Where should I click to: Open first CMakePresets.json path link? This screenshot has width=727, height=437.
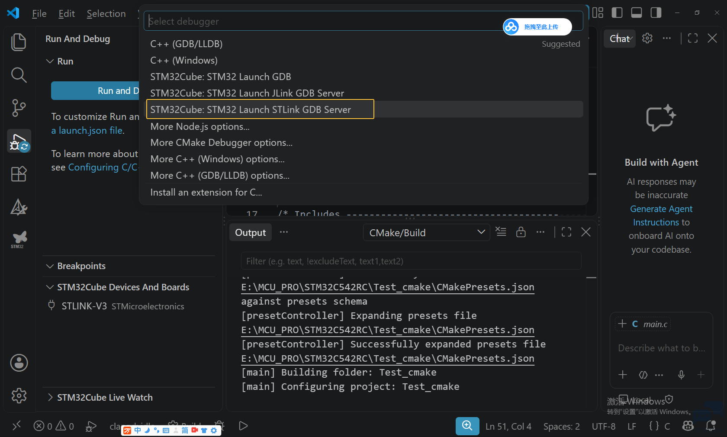click(x=388, y=287)
